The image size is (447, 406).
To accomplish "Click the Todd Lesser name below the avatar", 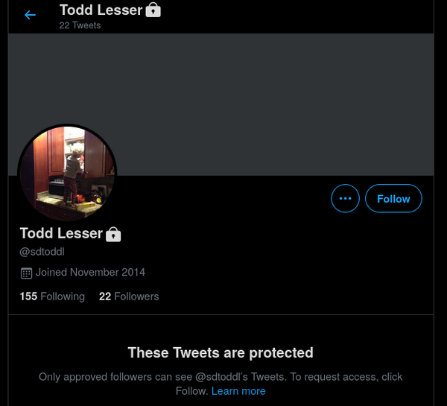I will point(61,233).
